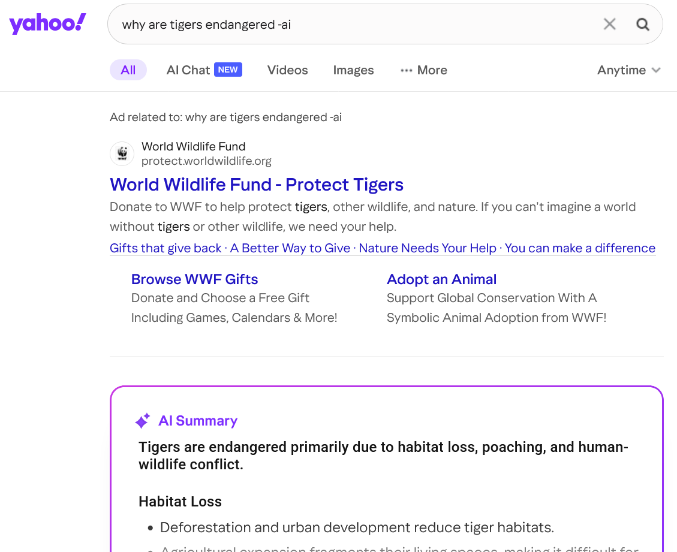Submit search with the magnifying glass icon
Screen dimensions: 677x552
pos(642,24)
